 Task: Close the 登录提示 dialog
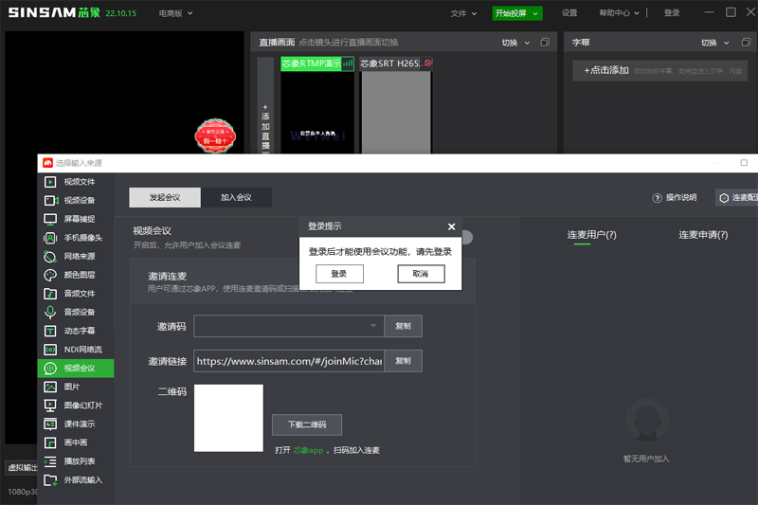[x=452, y=226]
